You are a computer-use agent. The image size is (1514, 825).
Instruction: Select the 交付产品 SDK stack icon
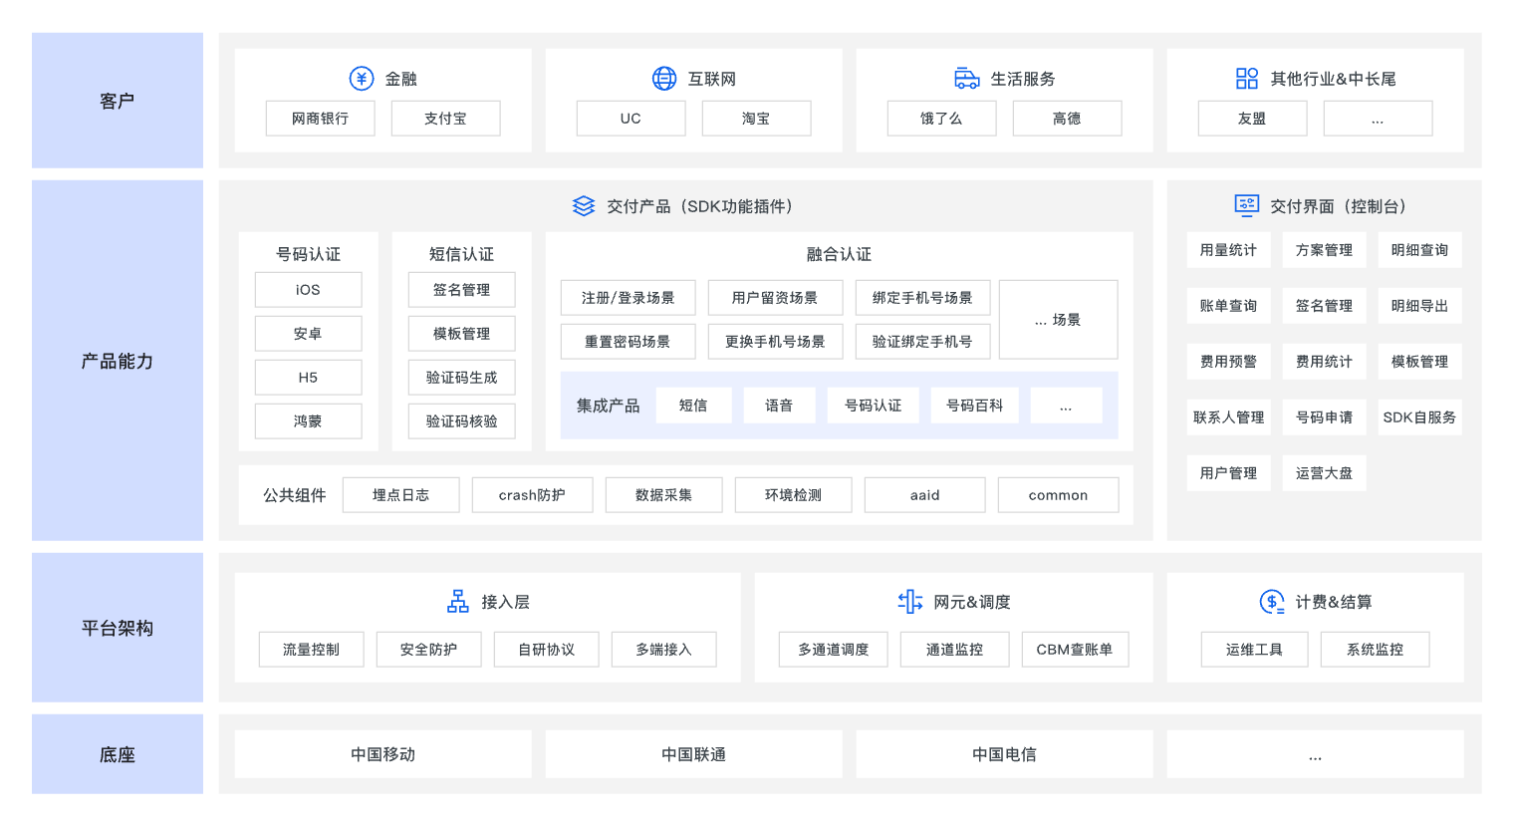click(583, 206)
